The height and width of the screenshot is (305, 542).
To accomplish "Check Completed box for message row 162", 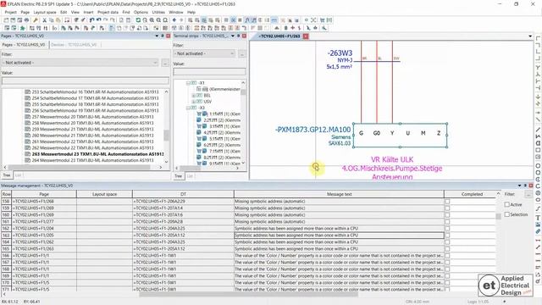I will [447, 228].
